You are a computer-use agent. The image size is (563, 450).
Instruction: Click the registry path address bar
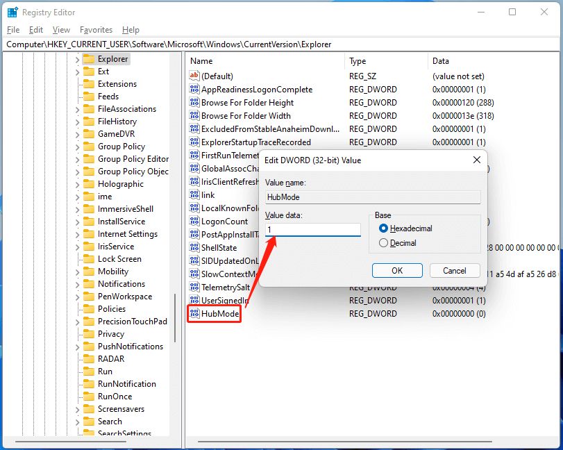pyautogui.click(x=281, y=44)
